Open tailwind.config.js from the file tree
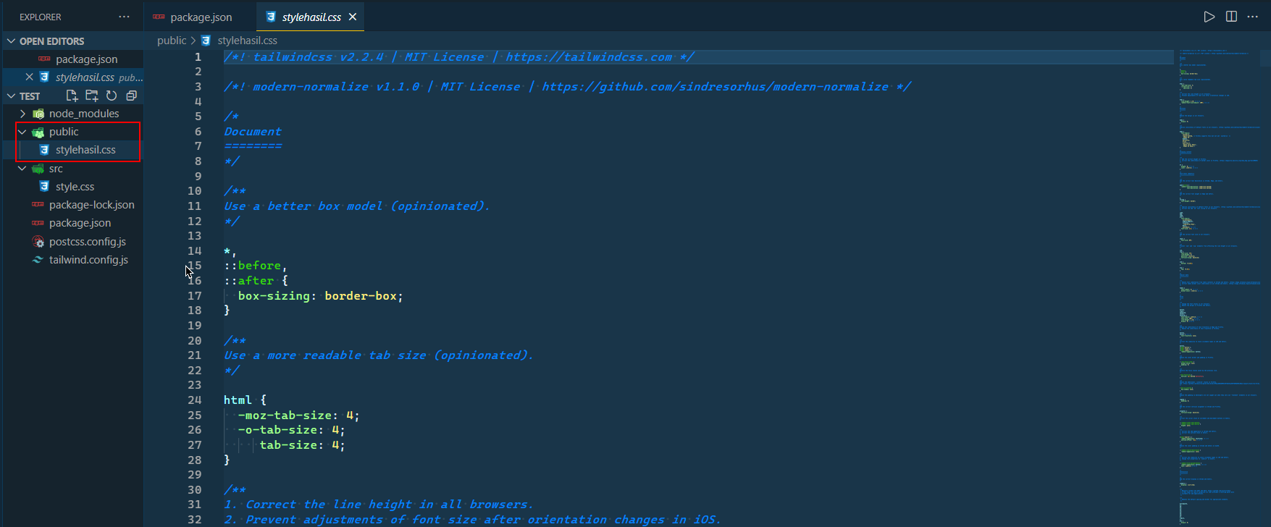 click(88, 260)
